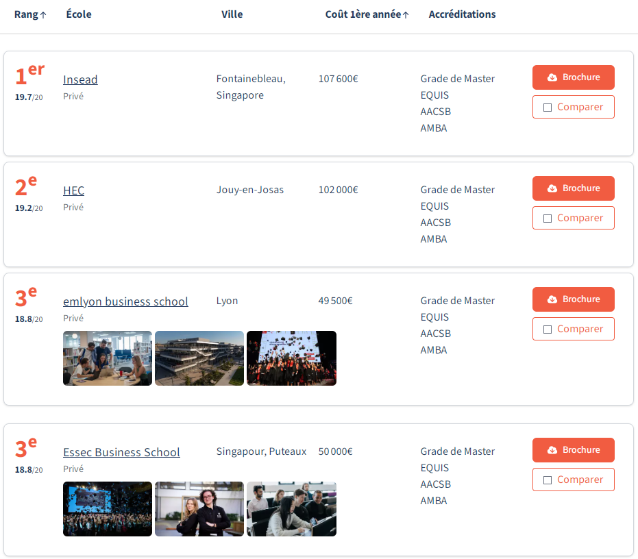
Task: Click the download icon in emlyon's Brochure button
Action: click(x=552, y=299)
